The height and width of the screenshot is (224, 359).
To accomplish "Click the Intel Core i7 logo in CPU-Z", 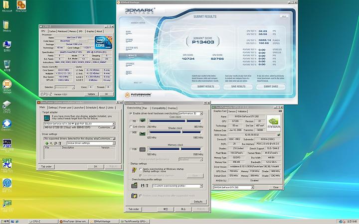I will tap(103, 42).
